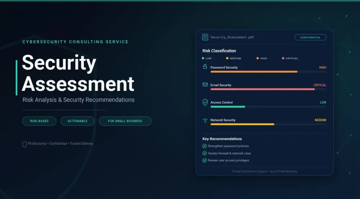Click the Security_Assessment.pdf file name
This screenshot has height=199, width=360.
click(232, 37)
